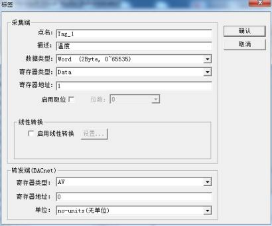
Task: Close the 标签 dialog window
Action: click(x=260, y=3)
